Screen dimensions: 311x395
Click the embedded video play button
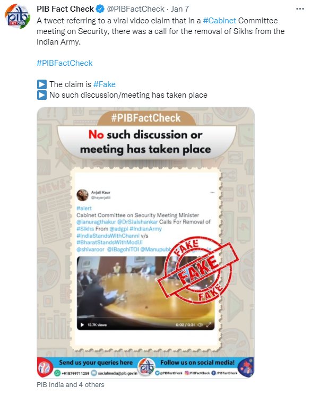(82, 325)
